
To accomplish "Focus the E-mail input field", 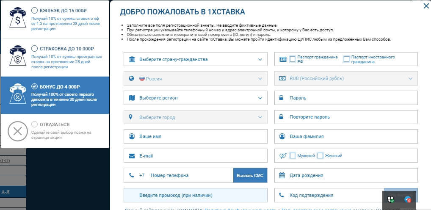I will (x=196, y=156).
